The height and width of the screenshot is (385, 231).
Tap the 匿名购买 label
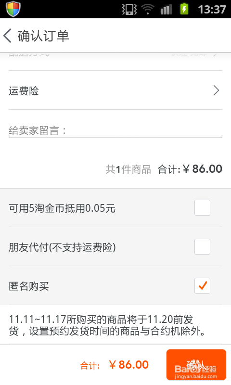point(29,286)
